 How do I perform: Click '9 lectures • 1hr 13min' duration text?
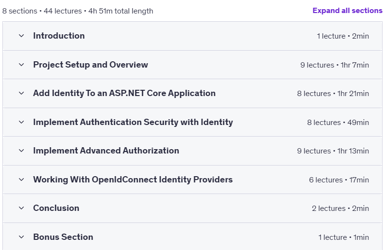[333, 151]
